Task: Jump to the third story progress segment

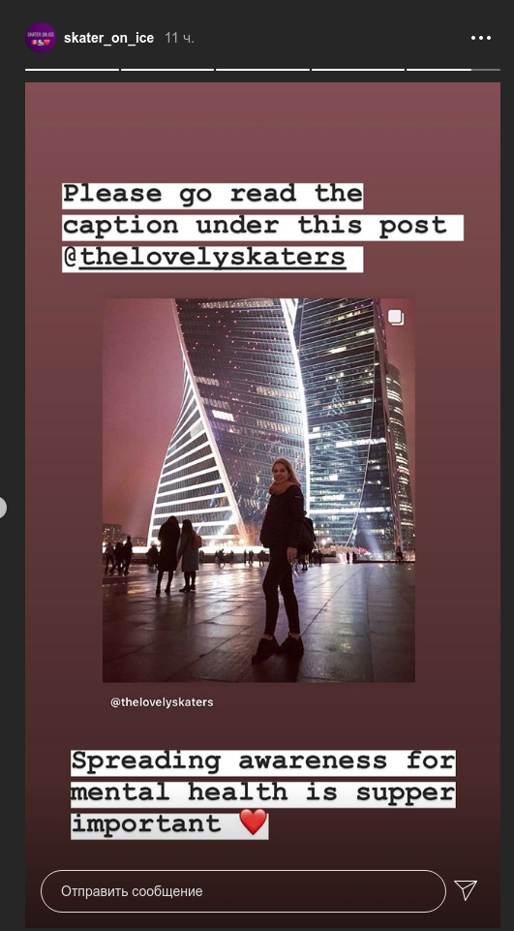Action: coord(263,70)
